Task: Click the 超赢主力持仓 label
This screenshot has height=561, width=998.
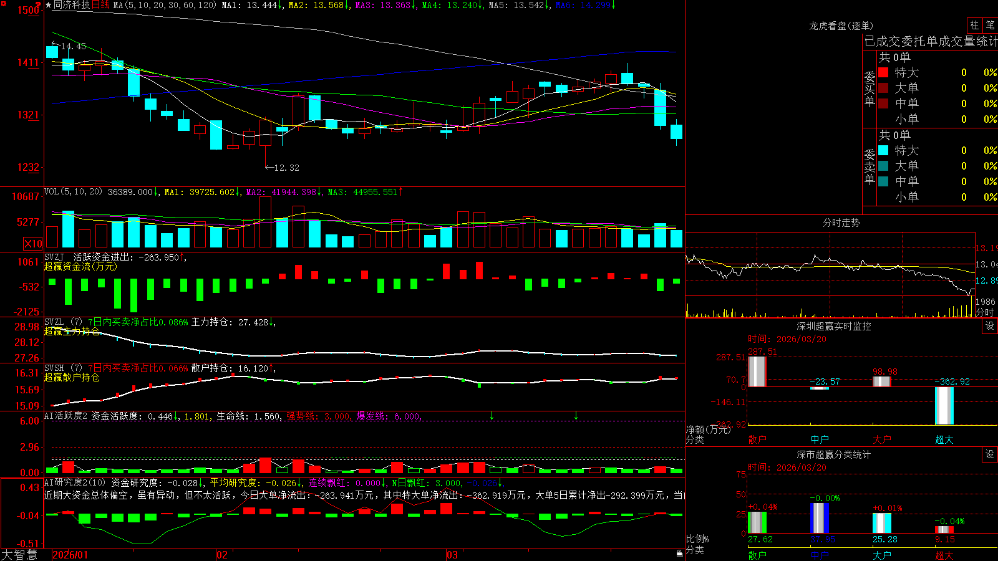Action: 72,332
